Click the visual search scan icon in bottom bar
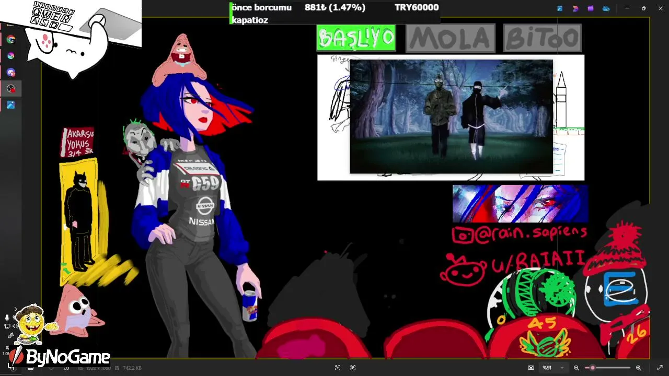Image resolution: width=669 pixels, height=376 pixels. 338,368
